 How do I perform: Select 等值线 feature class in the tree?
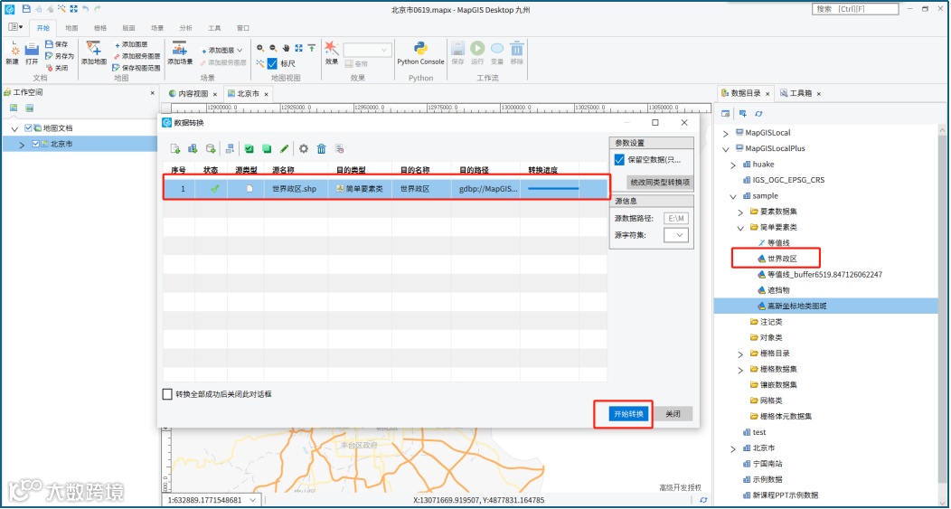coord(777,242)
